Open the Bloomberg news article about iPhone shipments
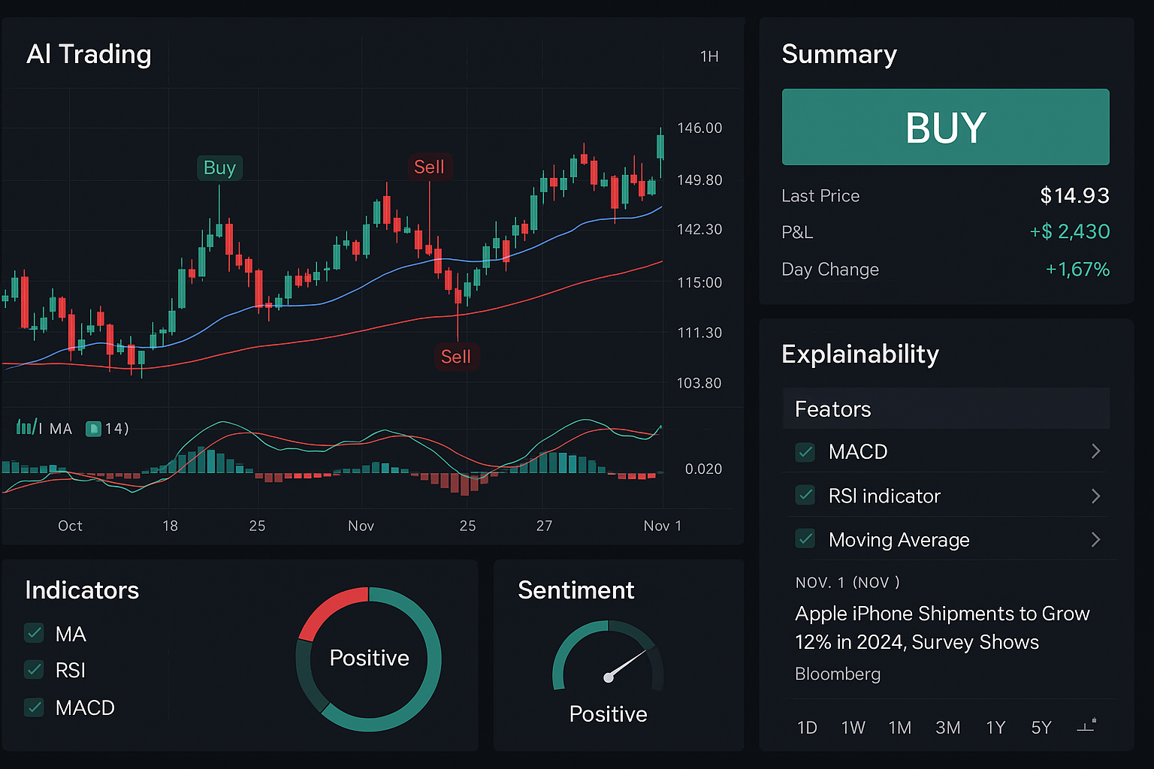Screen dimensions: 1154x769 click(942, 628)
